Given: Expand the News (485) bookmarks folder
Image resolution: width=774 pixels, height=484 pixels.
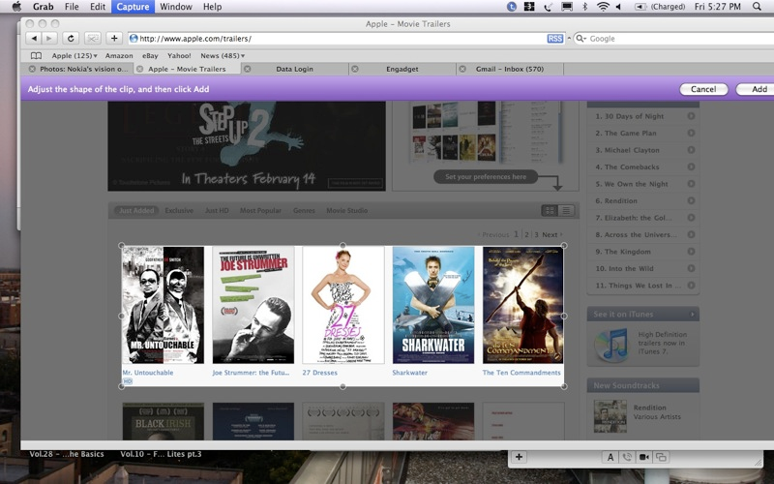Looking at the screenshot, I should click(223, 56).
